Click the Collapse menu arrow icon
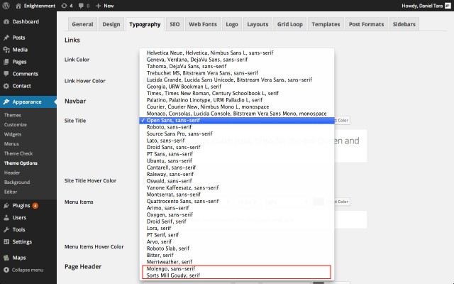 tap(6, 270)
